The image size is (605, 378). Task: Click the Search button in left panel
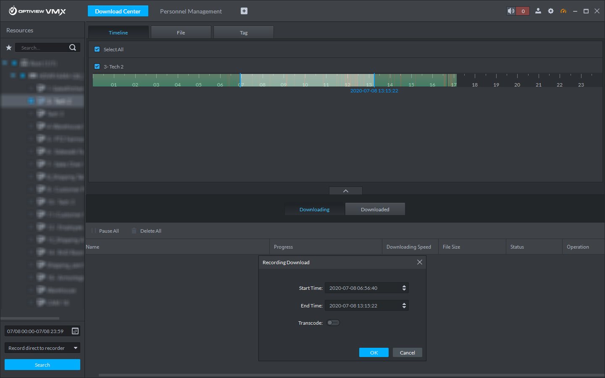(42, 365)
